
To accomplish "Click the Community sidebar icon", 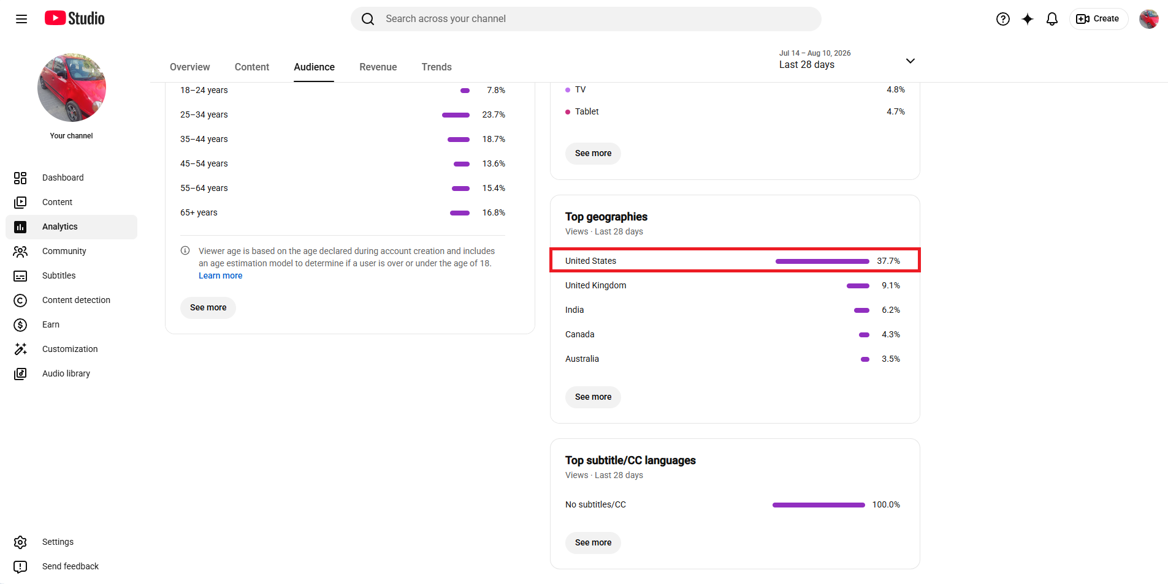I will coord(20,251).
